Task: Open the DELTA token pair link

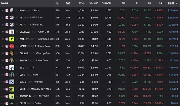Action: click(x=30, y=103)
